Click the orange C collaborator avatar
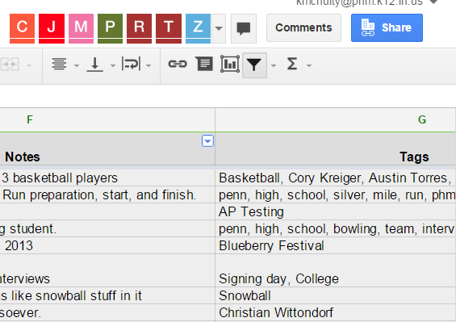 [22, 28]
